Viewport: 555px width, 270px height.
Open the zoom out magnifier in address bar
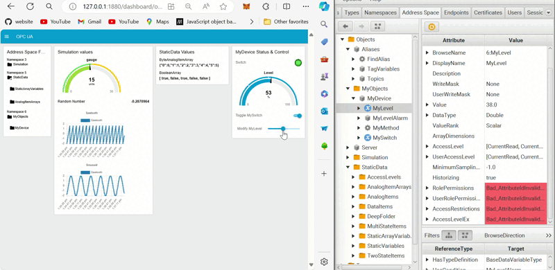(x=188, y=6)
